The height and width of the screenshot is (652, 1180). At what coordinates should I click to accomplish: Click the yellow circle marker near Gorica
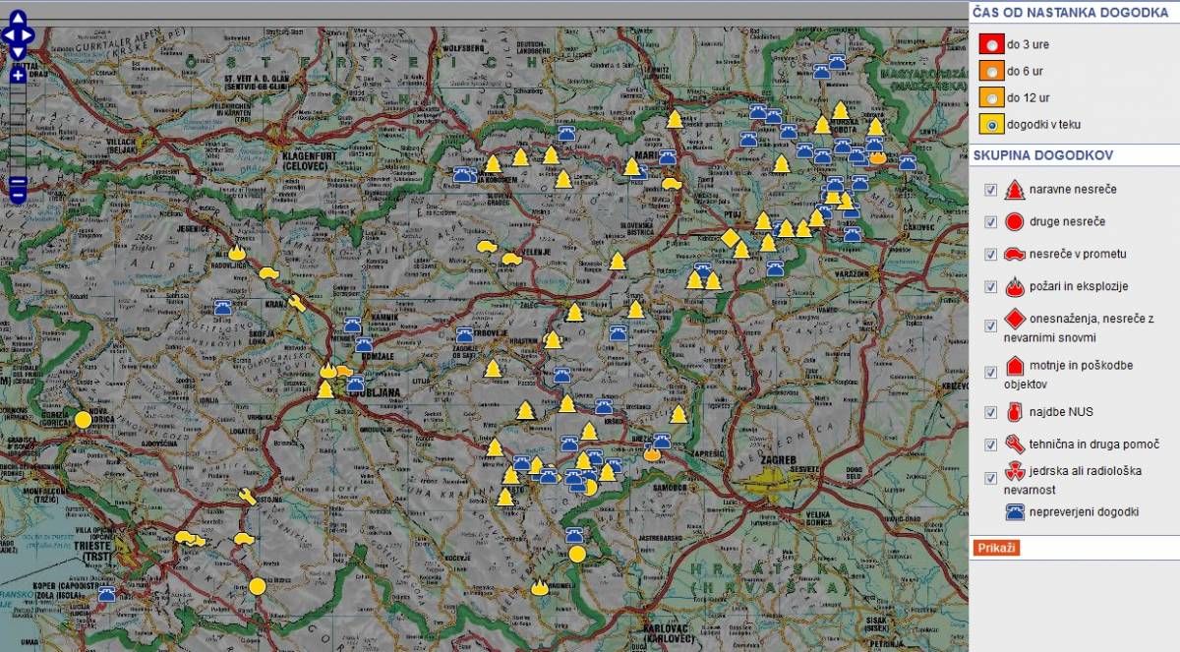(x=83, y=420)
